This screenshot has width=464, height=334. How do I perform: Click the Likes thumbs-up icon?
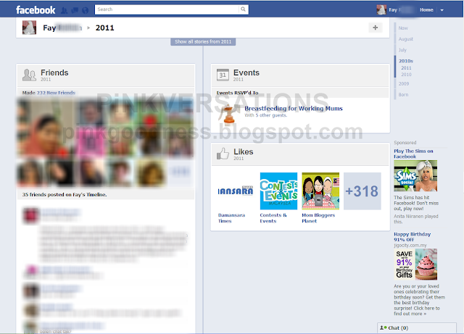coord(223,154)
